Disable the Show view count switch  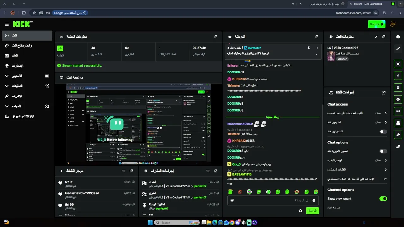pos(383,199)
